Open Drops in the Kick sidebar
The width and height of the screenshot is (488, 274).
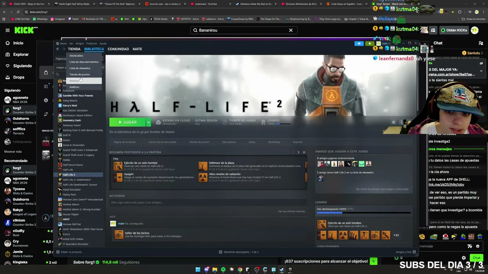coord(15,77)
